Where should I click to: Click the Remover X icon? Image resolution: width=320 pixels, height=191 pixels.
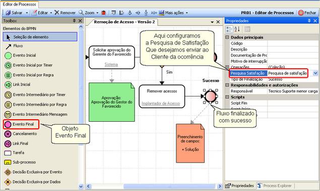tap(56, 13)
